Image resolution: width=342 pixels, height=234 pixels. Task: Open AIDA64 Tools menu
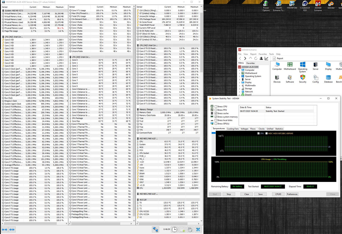point(271,54)
